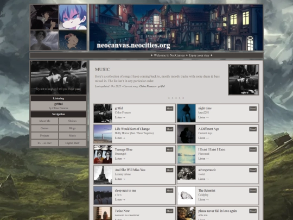Click Listen link for night time

pyautogui.click(x=203, y=117)
